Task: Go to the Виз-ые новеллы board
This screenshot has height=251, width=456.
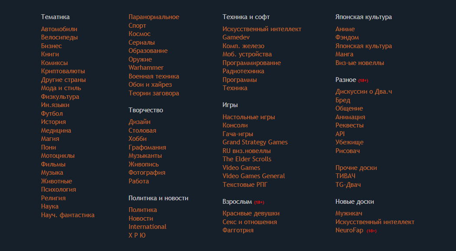Action: [x=360, y=63]
